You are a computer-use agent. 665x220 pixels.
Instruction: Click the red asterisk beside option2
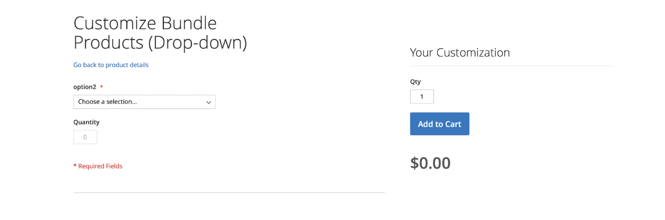(101, 87)
